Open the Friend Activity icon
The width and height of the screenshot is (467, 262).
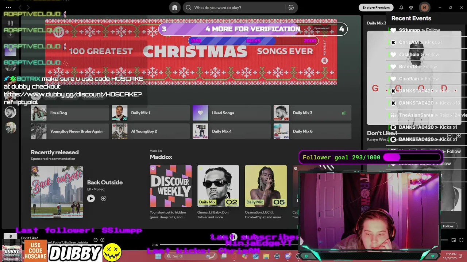tap(411, 8)
